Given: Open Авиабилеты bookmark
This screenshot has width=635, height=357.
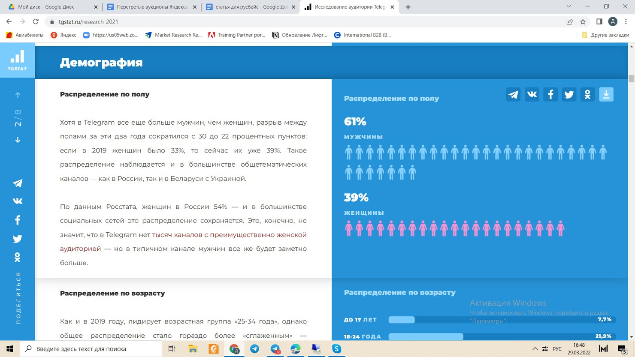Looking at the screenshot, I should coord(24,35).
